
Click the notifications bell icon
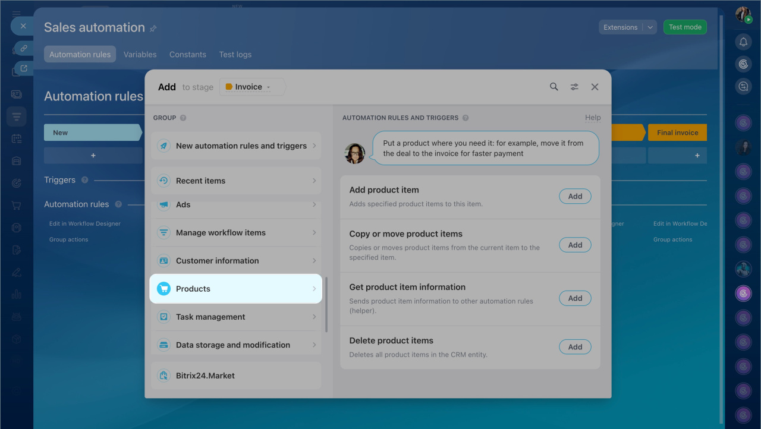point(743,42)
